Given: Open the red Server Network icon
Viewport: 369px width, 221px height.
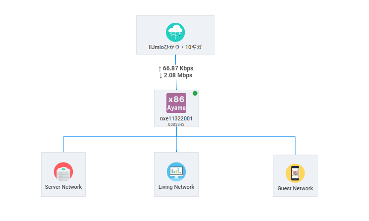Looking at the screenshot, I should point(63,172).
